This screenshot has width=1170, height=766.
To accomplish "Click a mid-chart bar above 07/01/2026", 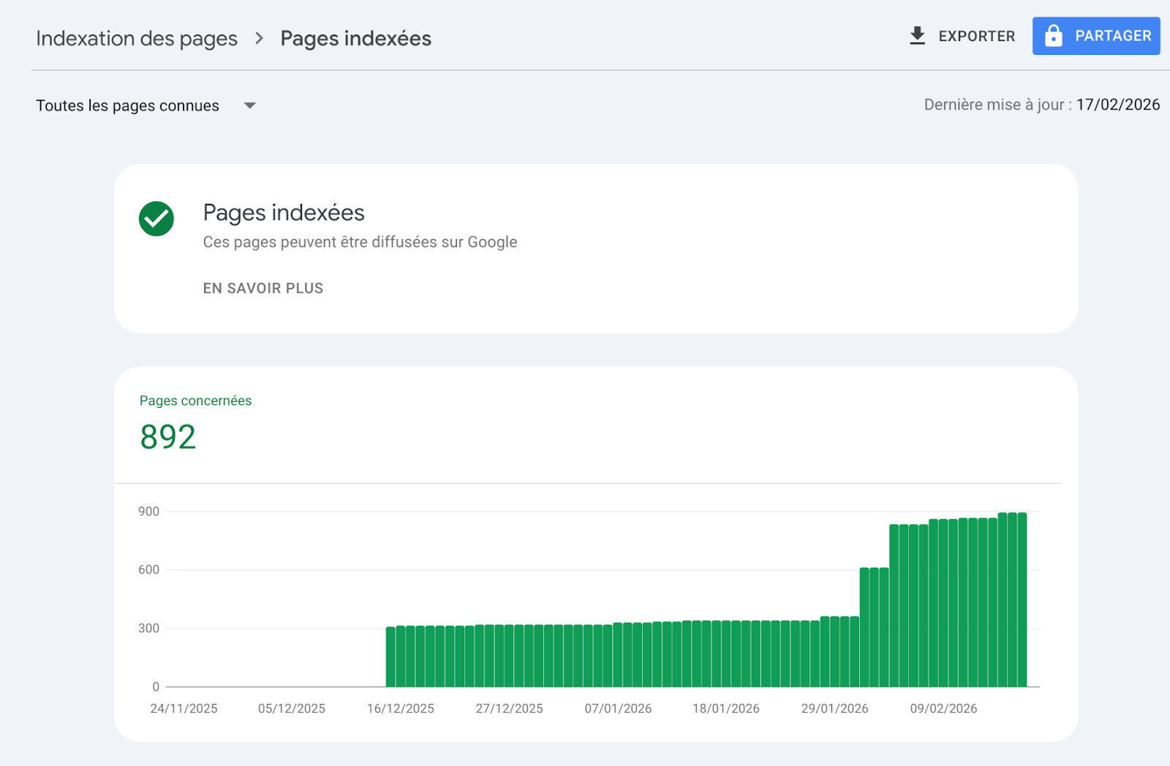I will pos(618,654).
